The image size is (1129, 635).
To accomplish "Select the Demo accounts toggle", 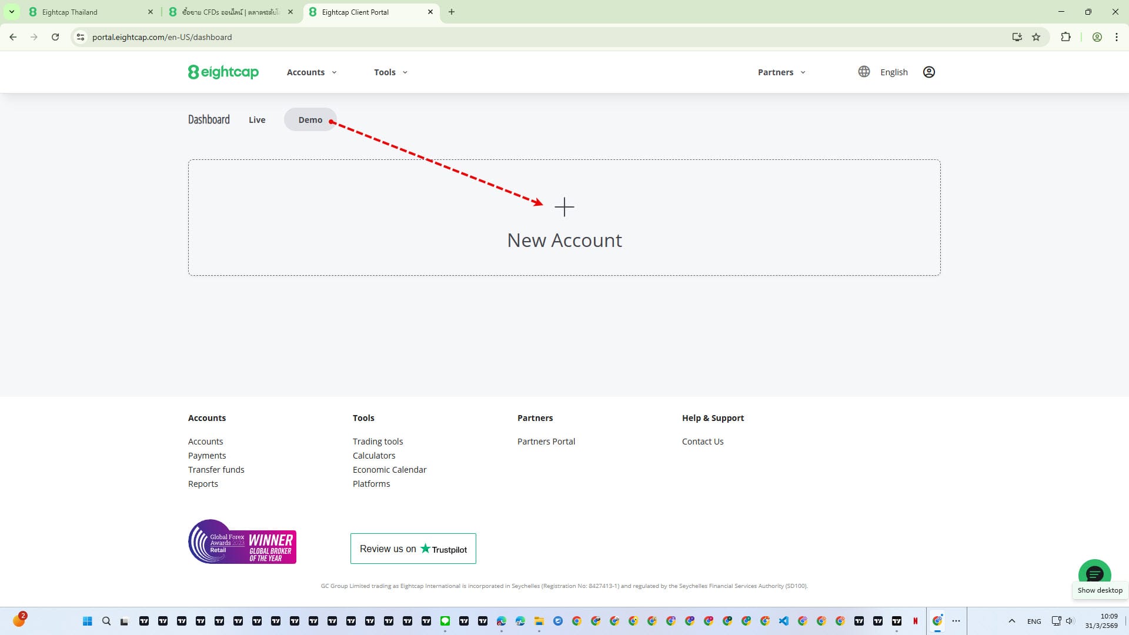I will (310, 120).
